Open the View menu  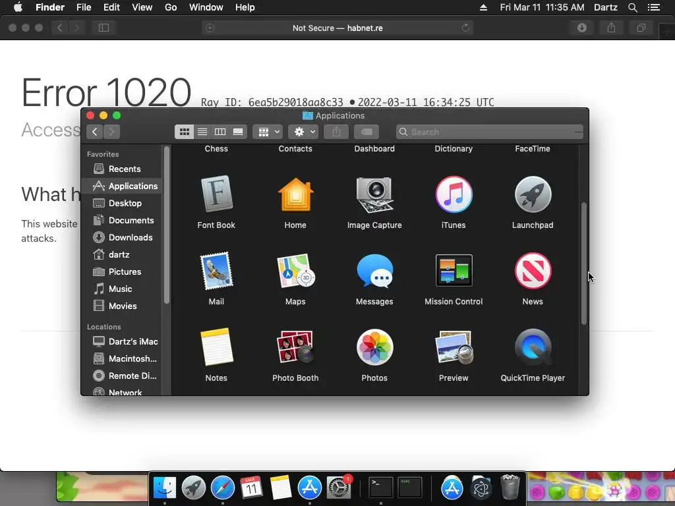coord(142,7)
